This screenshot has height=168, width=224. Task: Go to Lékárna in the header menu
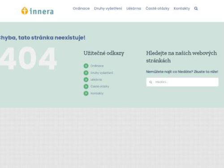point(134,9)
